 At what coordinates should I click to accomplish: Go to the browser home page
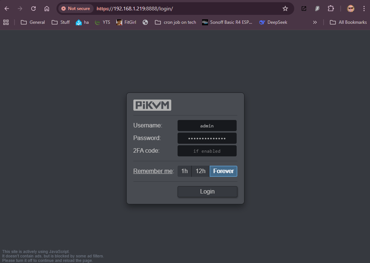tap(47, 9)
